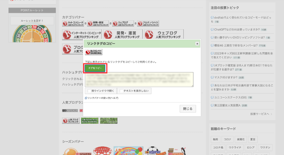Image resolution: width=284 pixels, height=155 pixels.
Task: Open ユニコーンステークス(GIII) topic
Action: tap(230, 98)
